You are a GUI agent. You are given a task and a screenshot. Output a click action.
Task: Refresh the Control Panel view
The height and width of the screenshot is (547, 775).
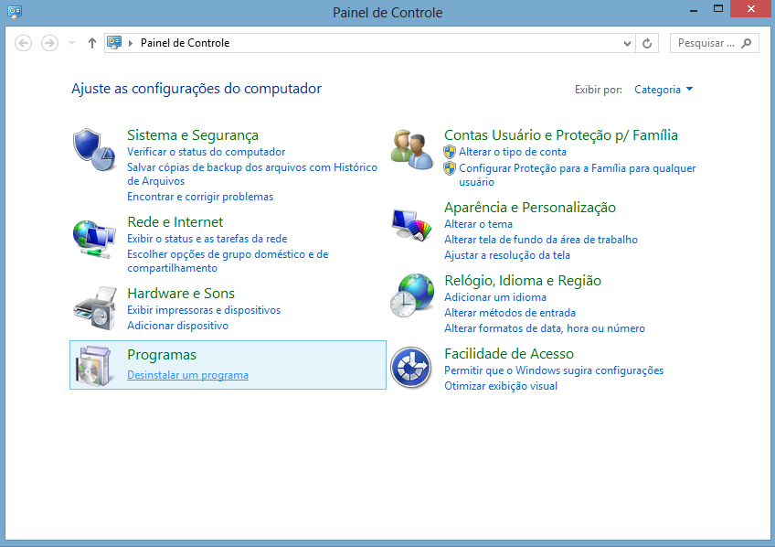(647, 44)
